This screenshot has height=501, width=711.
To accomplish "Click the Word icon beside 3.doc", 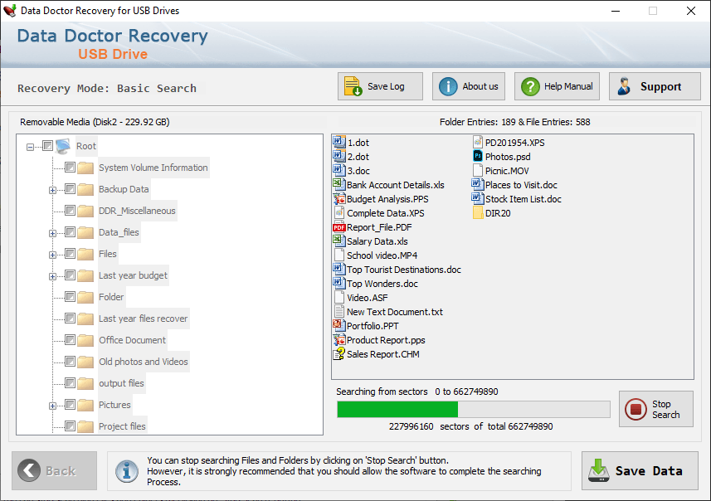I will point(339,171).
